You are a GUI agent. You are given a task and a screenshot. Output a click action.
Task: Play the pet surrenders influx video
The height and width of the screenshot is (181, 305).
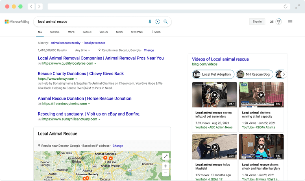pyautogui.click(x=214, y=95)
